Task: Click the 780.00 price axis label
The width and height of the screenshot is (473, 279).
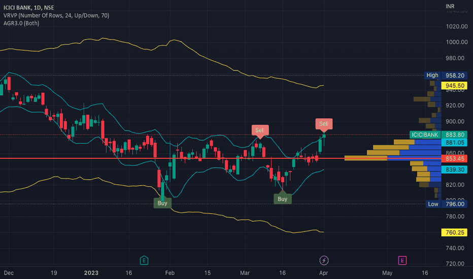Action: [455, 216]
